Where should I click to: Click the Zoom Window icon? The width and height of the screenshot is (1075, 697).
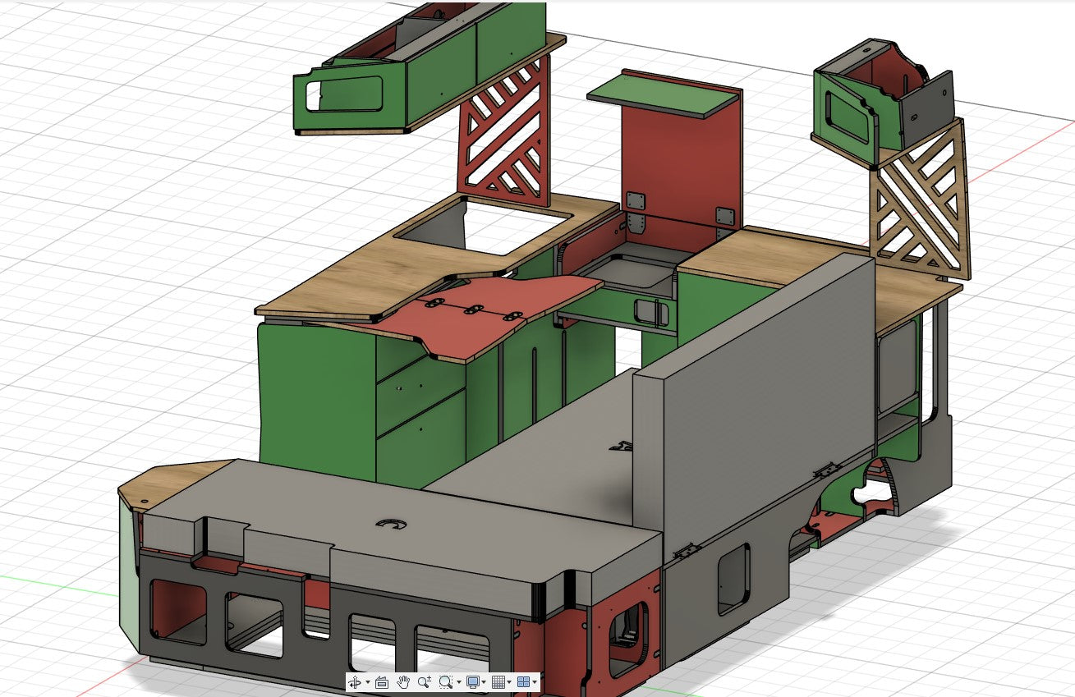tap(445, 682)
